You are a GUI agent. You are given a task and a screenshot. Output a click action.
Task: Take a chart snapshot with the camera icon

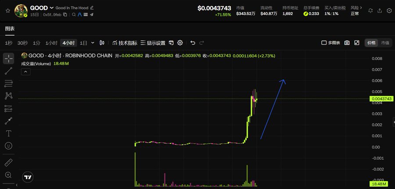347,43
